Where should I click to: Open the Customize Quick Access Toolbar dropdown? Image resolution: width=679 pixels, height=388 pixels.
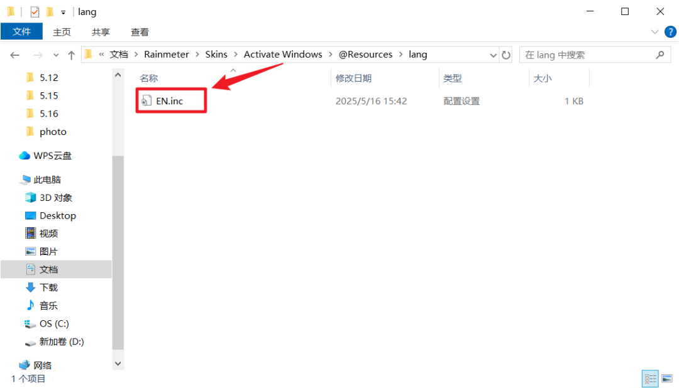(63, 13)
